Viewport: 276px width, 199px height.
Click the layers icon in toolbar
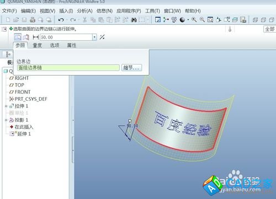tap(235, 19)
